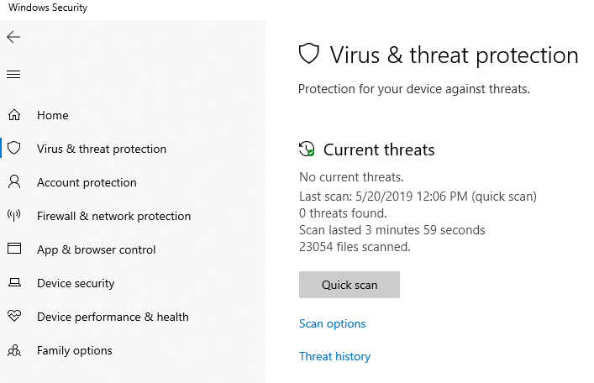Start a Quick scan
The height and width of the screenshot is (383, 594).
[350, 285]
